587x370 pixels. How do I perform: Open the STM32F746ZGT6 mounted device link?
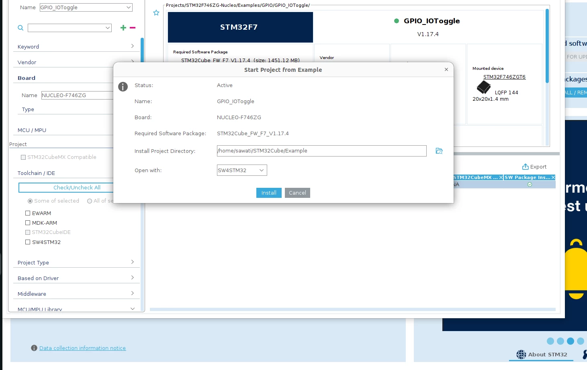coord(504,77)
